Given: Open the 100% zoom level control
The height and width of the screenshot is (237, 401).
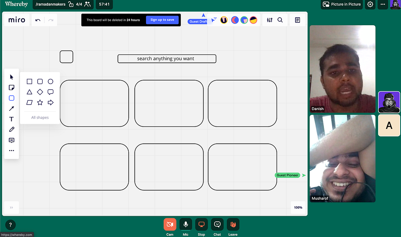Looking at the screenshot, I should point(298,207).
